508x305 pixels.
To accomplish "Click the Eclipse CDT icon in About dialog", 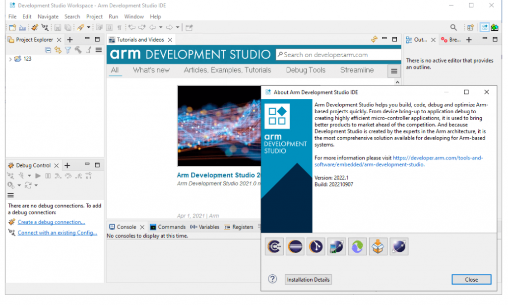I will 274,246.
